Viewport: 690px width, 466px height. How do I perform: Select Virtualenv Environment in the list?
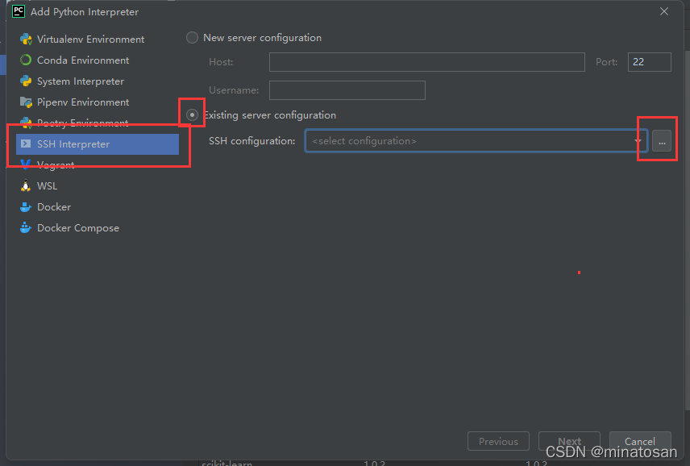(98, 40)
